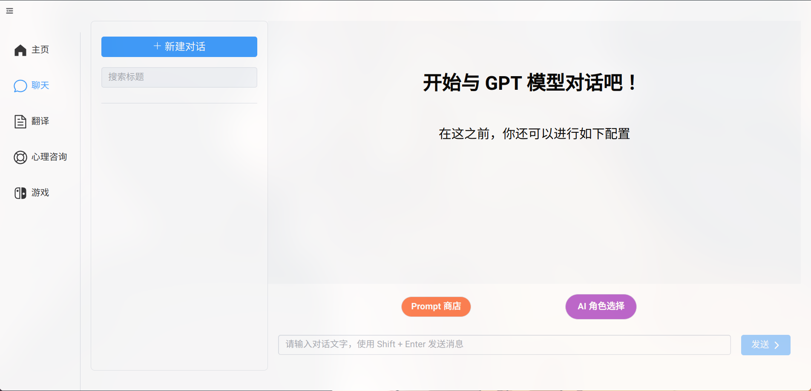811x391 pixels.
Task: Focus the 搜索标题 search field
Action: click(179, 77)
